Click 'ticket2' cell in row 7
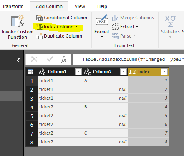The height and width of the screenshot is (156, 184). pyautogui.click(x=60, y=133)
